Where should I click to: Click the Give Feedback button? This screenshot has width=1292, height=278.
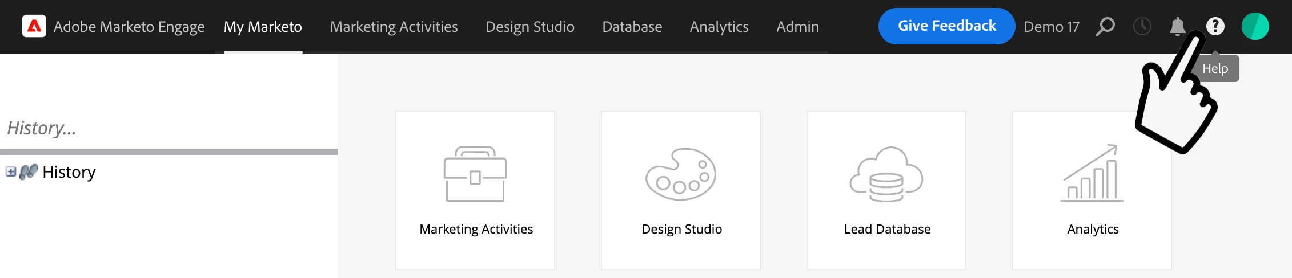(x=946, y=26)
